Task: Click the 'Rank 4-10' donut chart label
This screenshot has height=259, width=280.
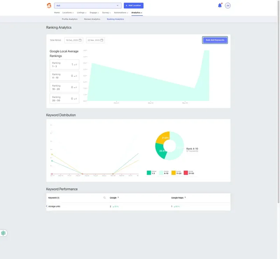Action: click(x=192, y=149)
